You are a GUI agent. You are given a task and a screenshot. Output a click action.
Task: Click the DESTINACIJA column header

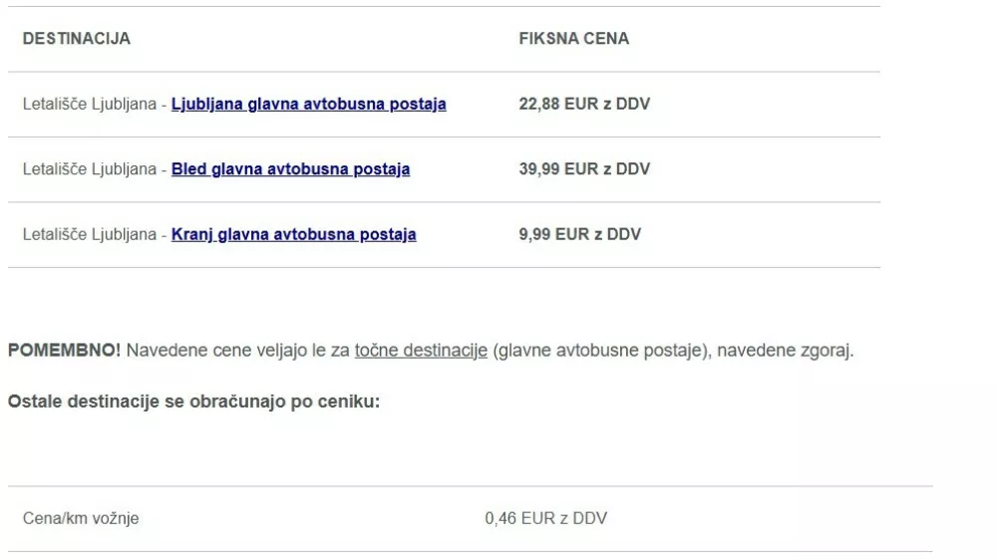click(77, 39)
